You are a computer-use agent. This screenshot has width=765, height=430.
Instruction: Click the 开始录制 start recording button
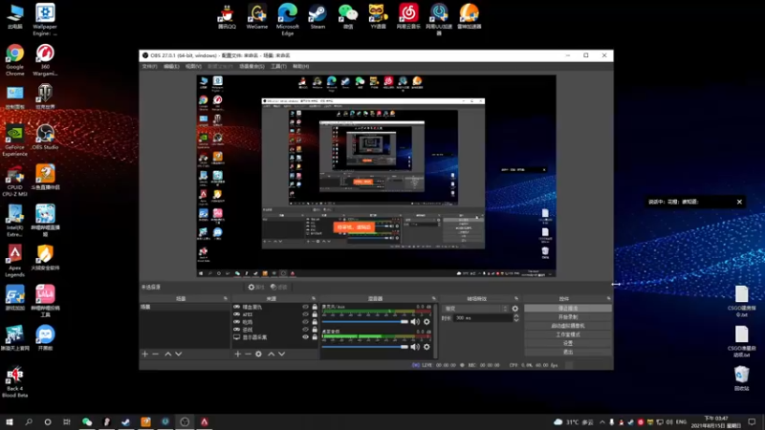coord(568,317)
